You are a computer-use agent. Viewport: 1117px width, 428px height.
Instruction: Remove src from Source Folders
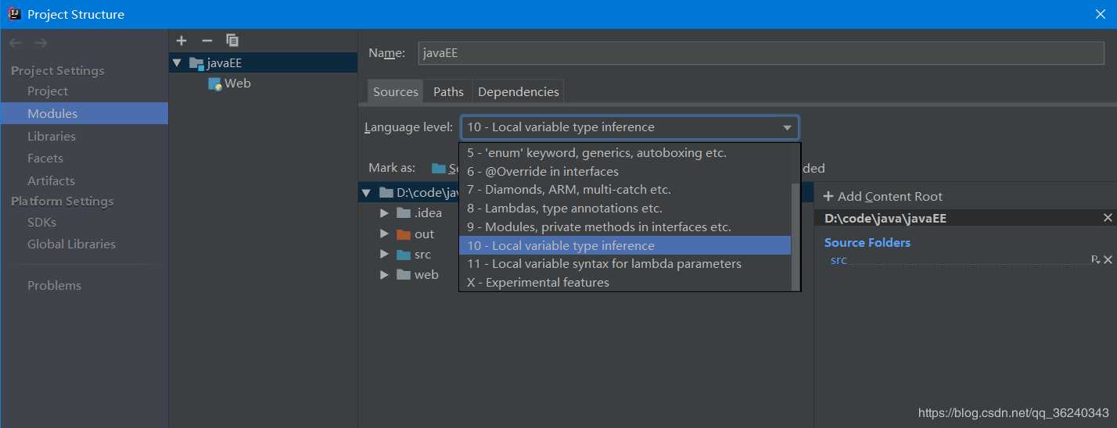point(1108,259)
